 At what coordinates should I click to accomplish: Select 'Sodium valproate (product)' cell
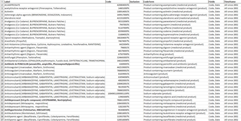[x=176, y=94]
